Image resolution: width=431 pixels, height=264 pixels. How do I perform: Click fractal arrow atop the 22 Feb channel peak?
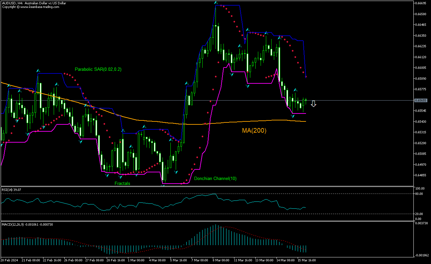pos(38,70)
